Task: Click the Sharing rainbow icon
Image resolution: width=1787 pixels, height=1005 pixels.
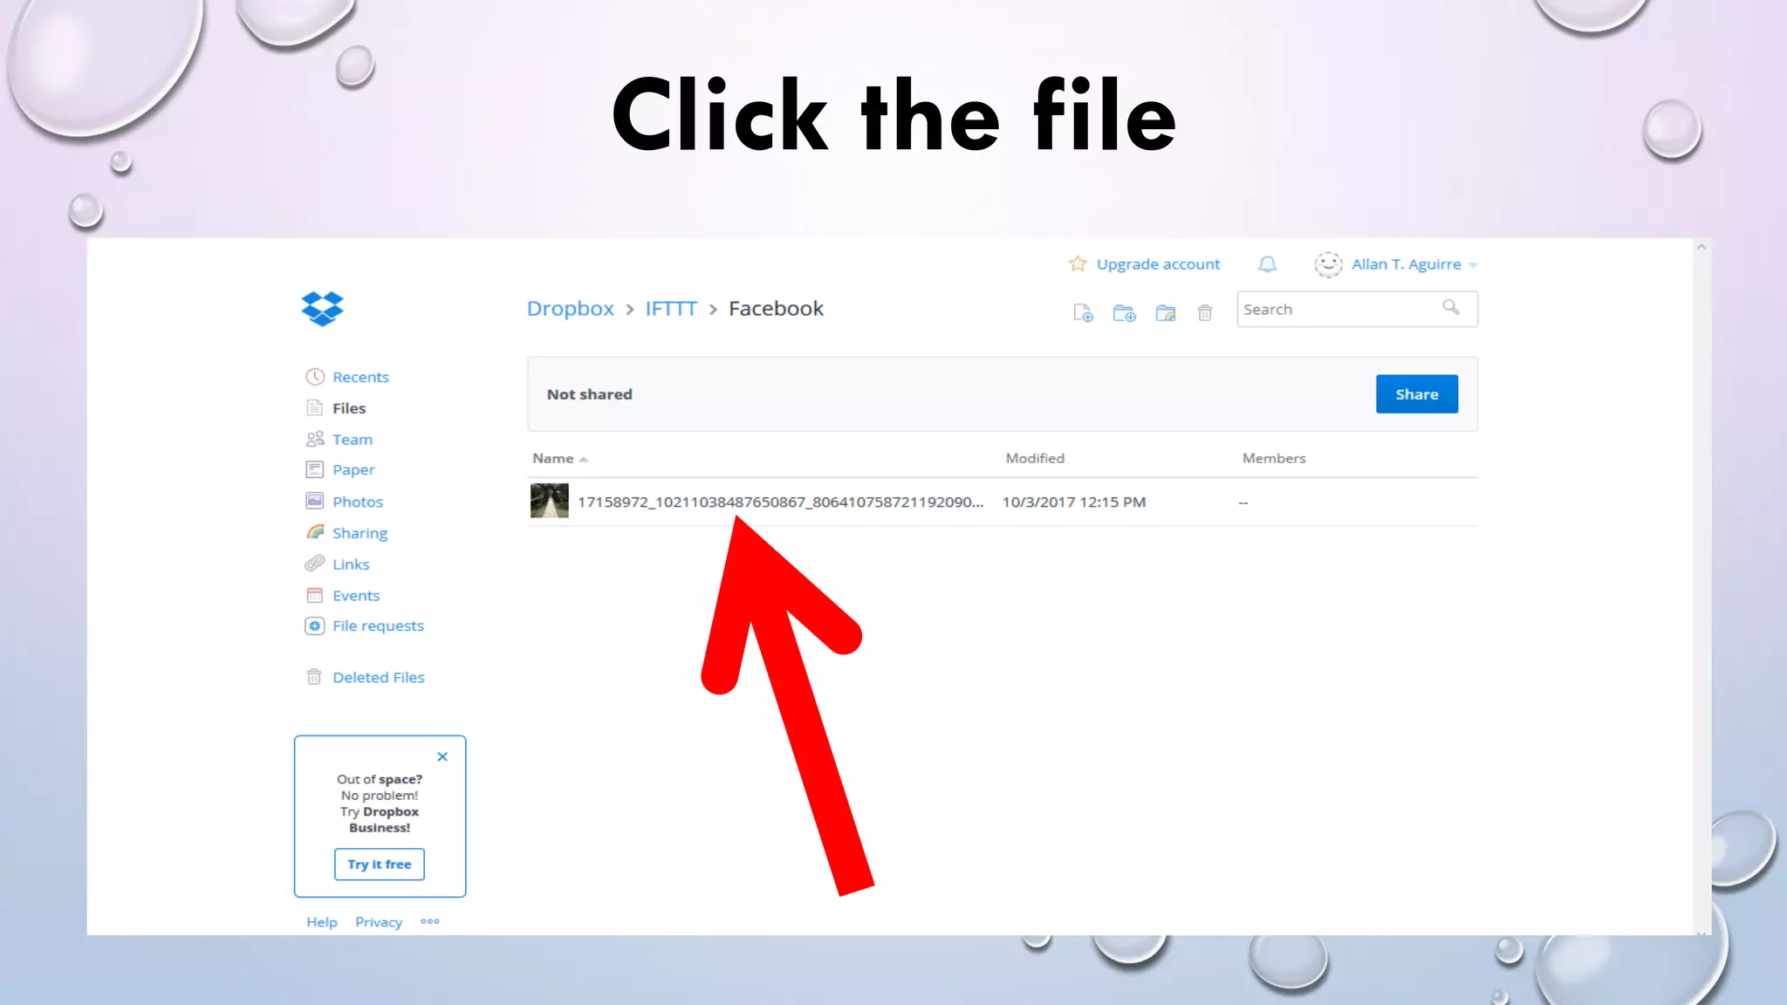Action: 315,532
